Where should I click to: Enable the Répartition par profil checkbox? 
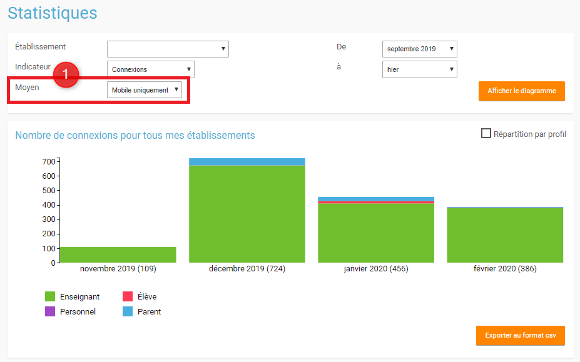point(486,133)
